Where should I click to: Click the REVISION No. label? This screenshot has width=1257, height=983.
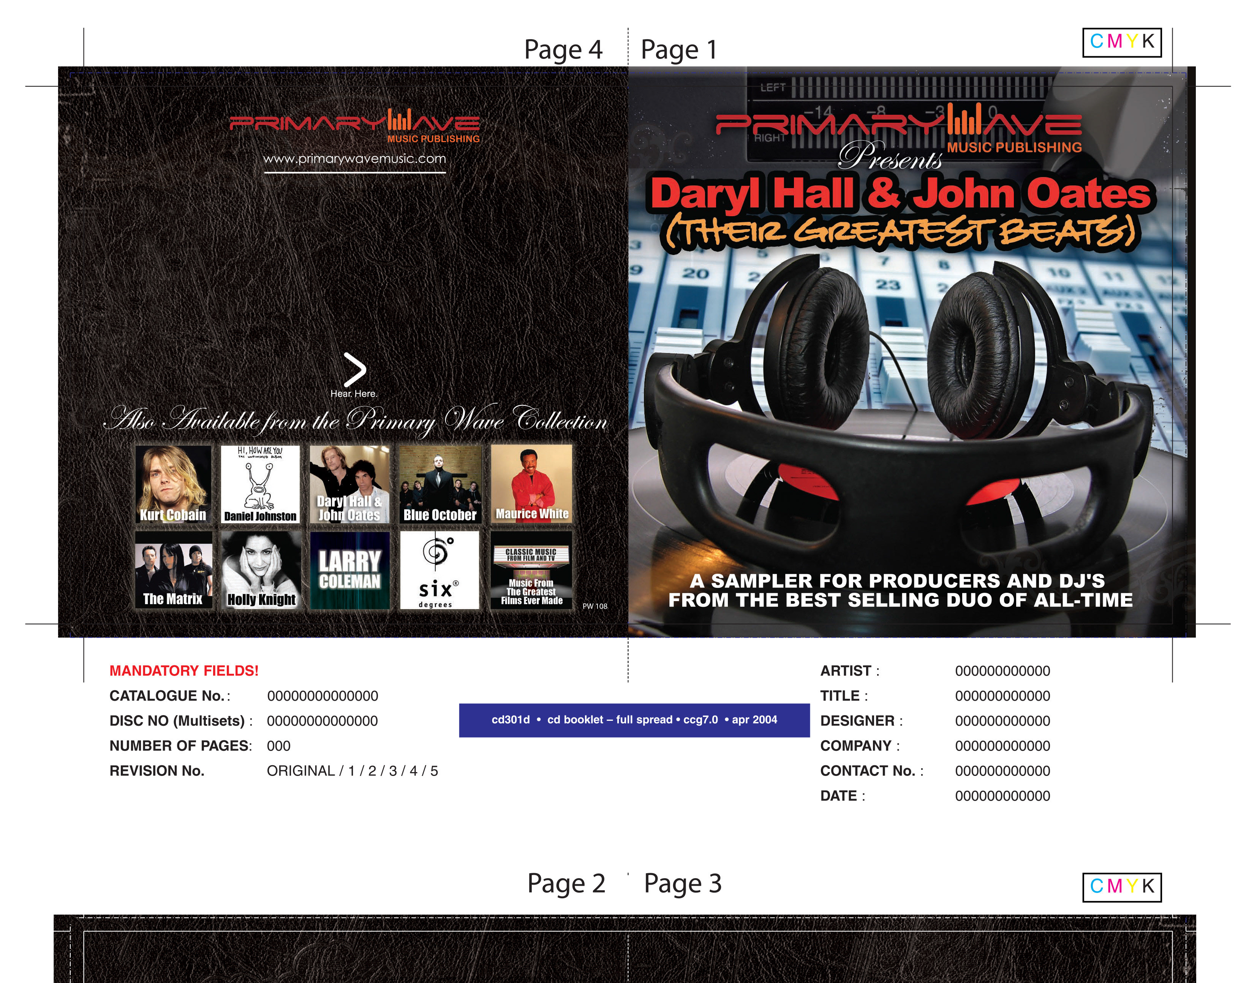click(x=157, y=771)
